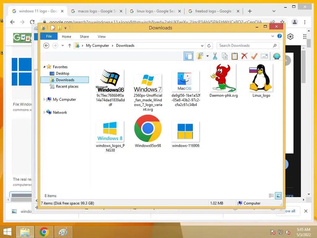
Task: Open the File ribbon tab
Action: 49,36
